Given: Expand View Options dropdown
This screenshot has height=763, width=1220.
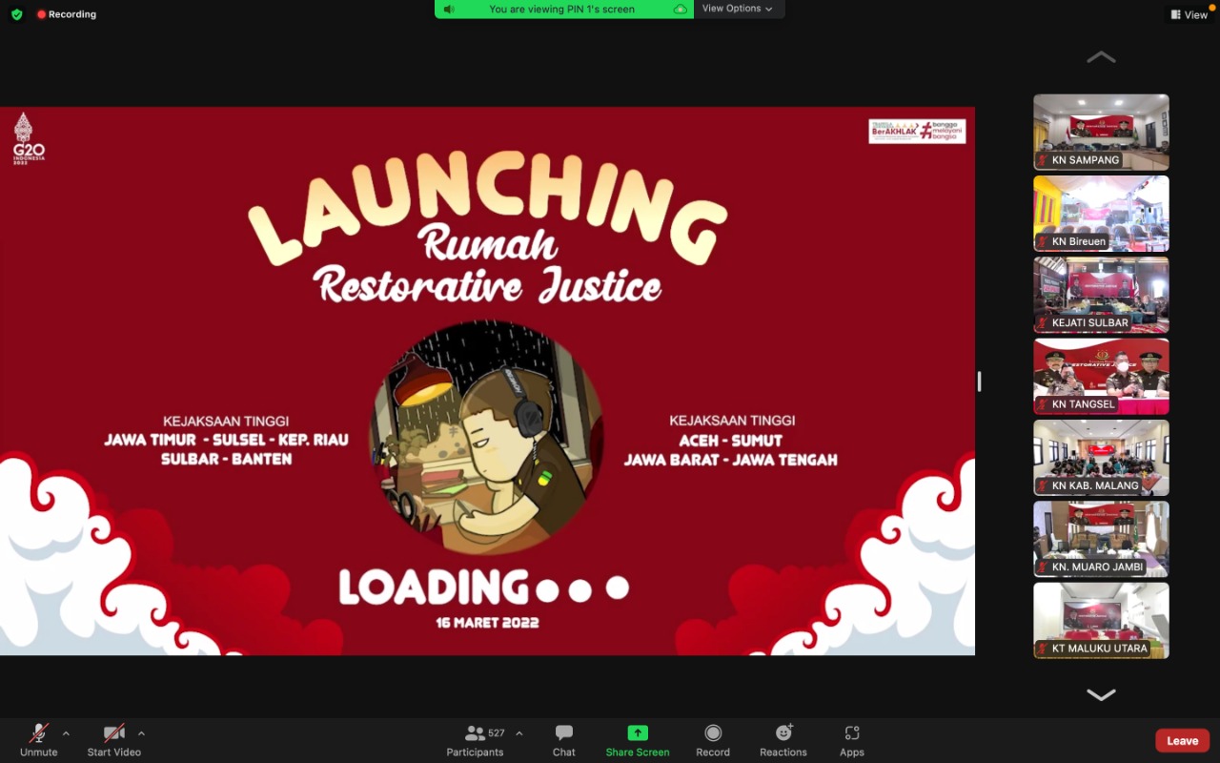Looking at the screenshot, I should (x=738, y=9).
